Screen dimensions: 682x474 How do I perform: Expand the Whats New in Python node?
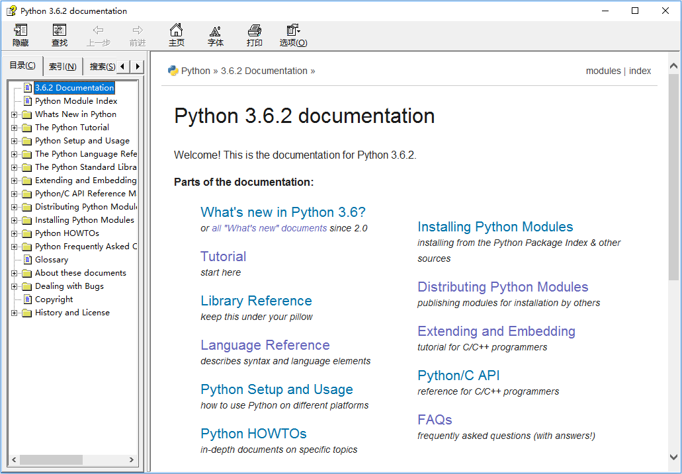point(15,115)
